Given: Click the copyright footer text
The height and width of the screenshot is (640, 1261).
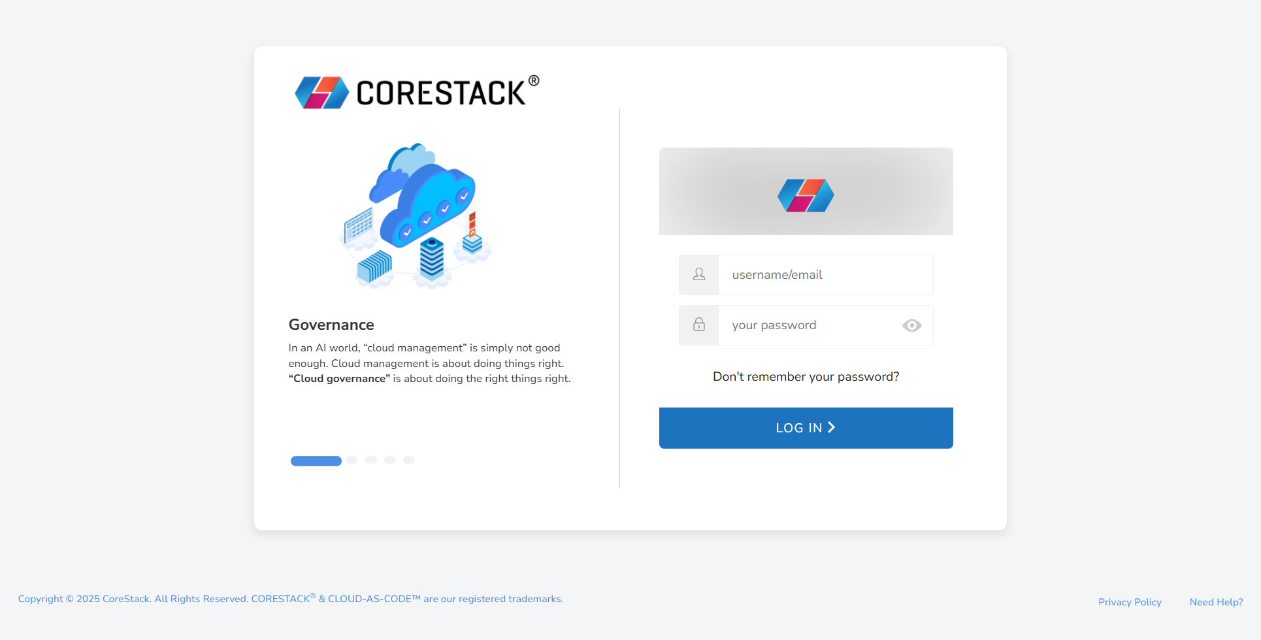Looking at the screenshot, I should (x=290, y=599).
